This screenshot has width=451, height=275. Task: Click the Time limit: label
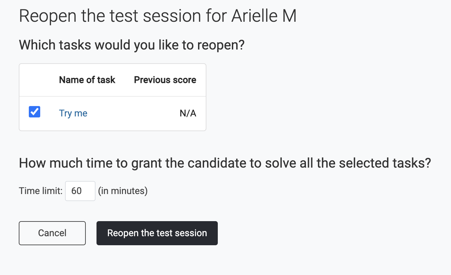(41, 191)
